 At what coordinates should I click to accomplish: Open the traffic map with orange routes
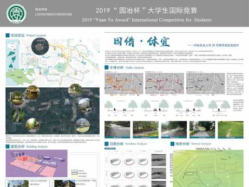[x=124, y=84]
